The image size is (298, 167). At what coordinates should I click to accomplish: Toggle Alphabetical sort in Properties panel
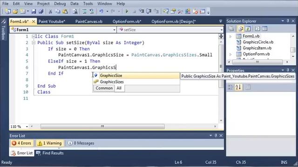click(x=238, y=87)
